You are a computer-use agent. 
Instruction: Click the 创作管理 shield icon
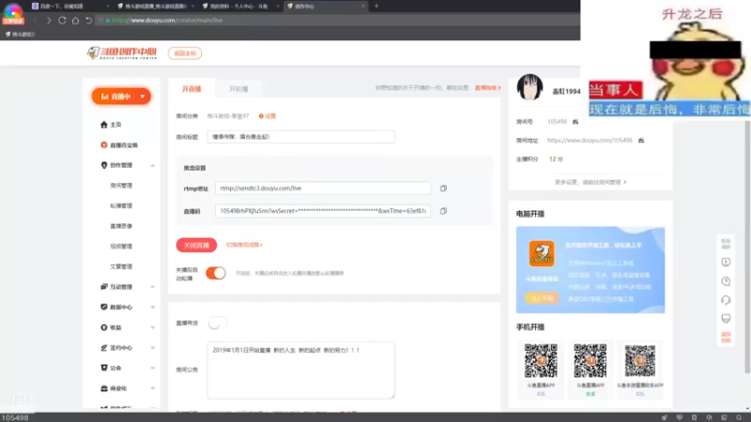point(104,165)
